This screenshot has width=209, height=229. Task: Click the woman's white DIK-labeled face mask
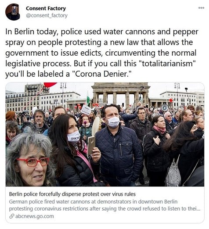[74, 137]
